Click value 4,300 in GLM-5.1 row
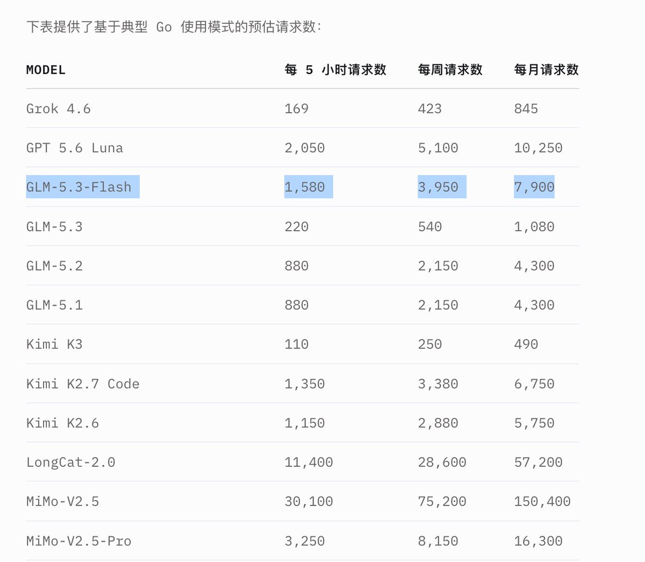The image size is (645, 562). pos(534,305)
